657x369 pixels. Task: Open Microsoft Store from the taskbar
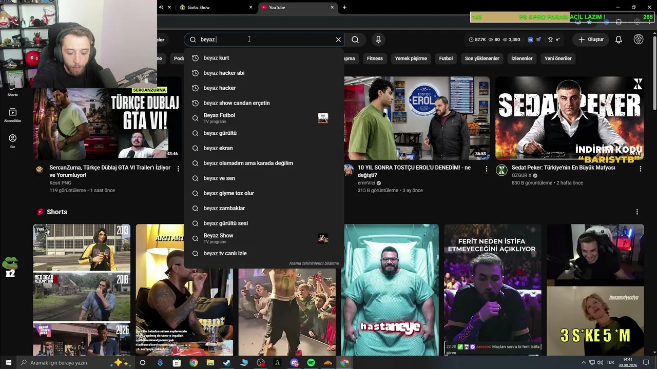pos(177,363)
